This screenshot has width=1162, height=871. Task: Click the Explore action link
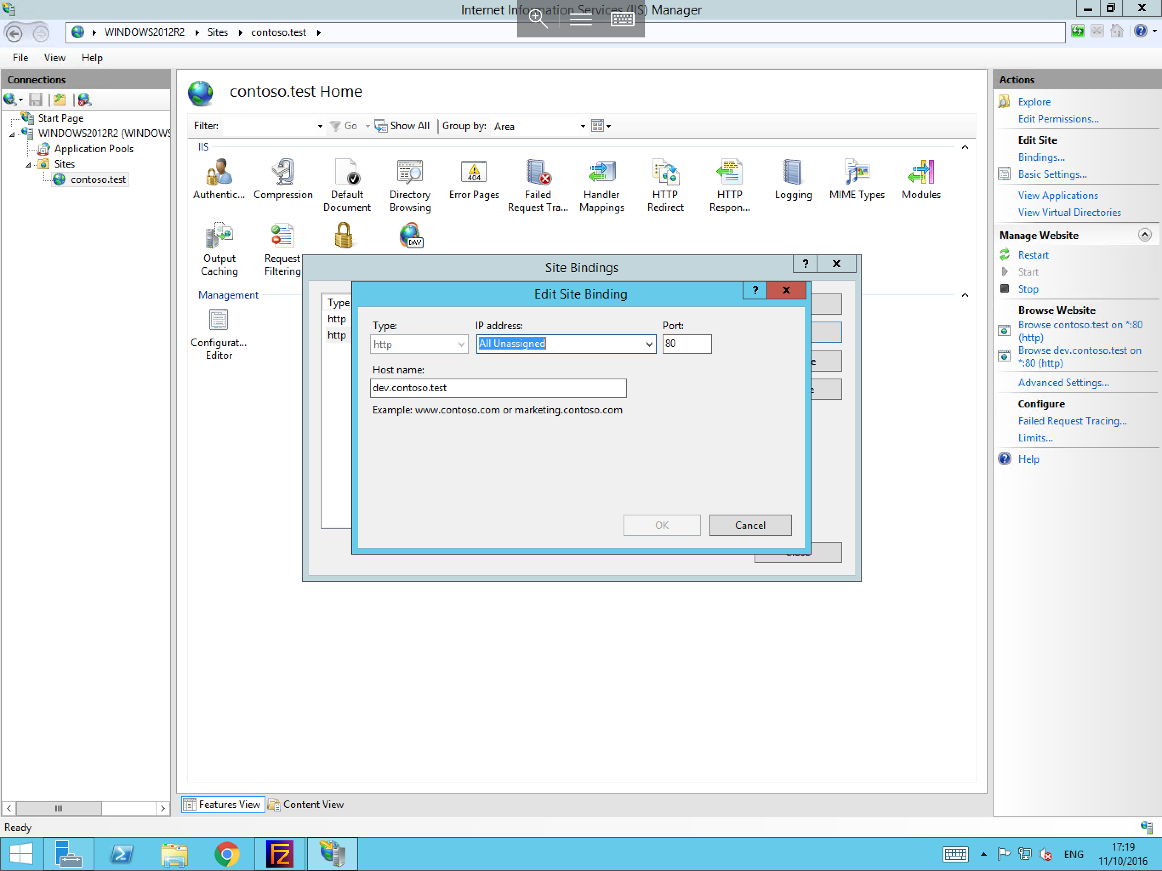[x=1034, y=102]
